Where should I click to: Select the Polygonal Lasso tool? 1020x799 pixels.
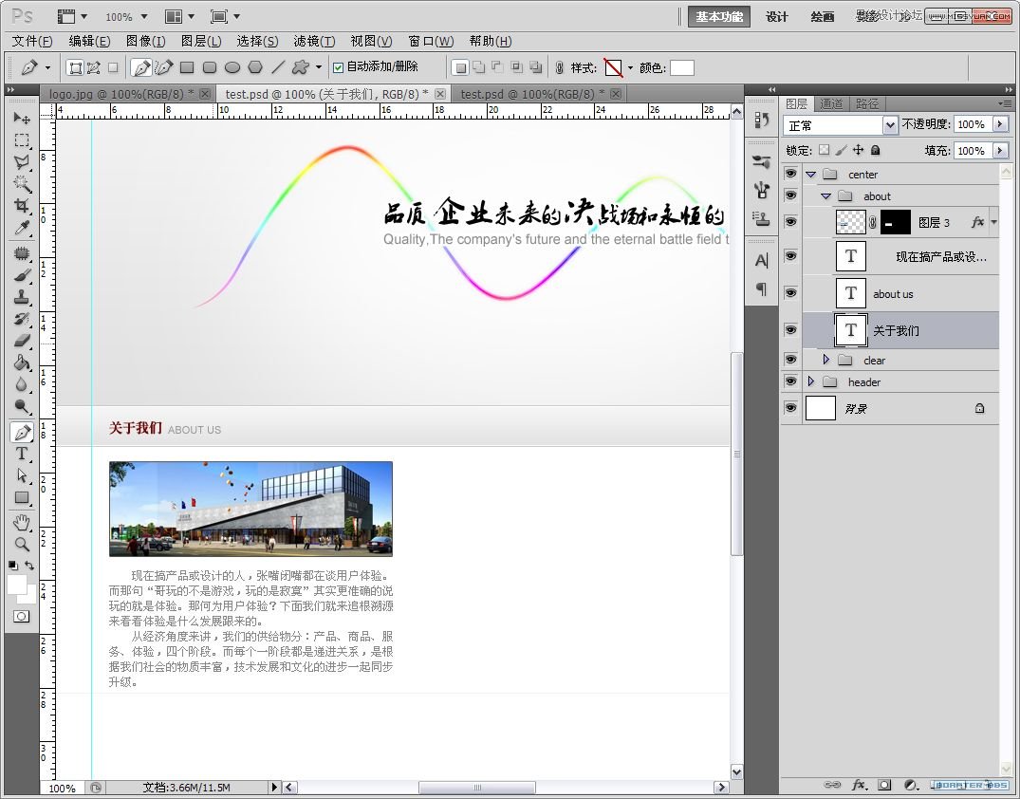(x=22, y=162)
